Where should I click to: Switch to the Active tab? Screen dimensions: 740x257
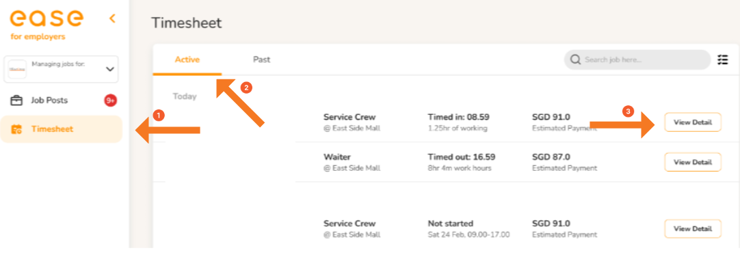click(x=187, y=60)
